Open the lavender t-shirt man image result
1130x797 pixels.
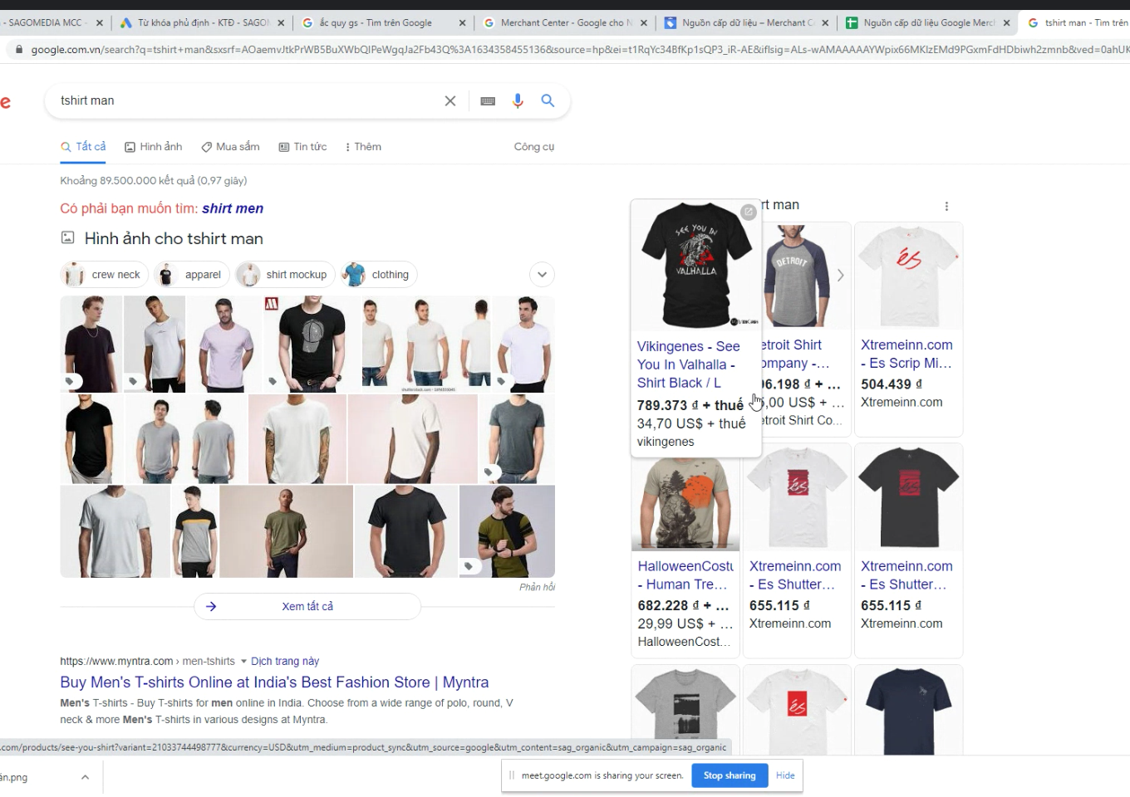tap(224, 344)
